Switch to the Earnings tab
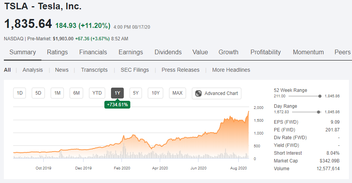 point(131,52)
